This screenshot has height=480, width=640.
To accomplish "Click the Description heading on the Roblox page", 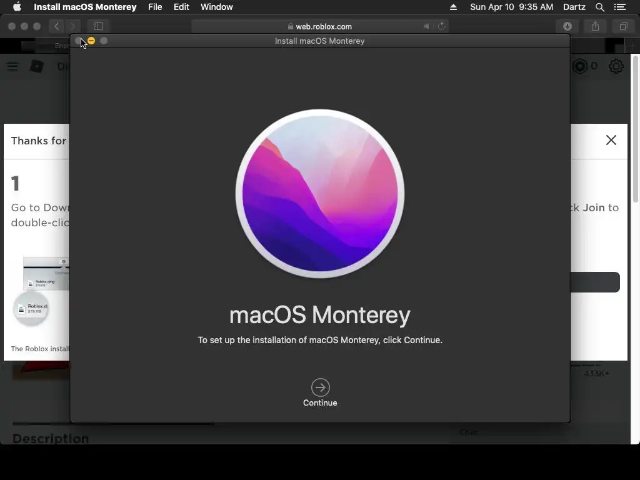I will pos(51,438).
